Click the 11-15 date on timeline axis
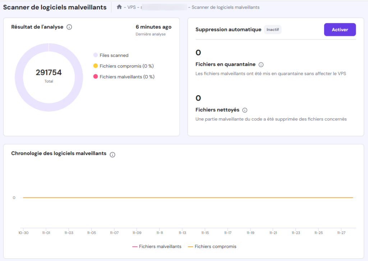The width and height of the screenshot is (368, 261). pyautogui.click(x=205, y=233)
